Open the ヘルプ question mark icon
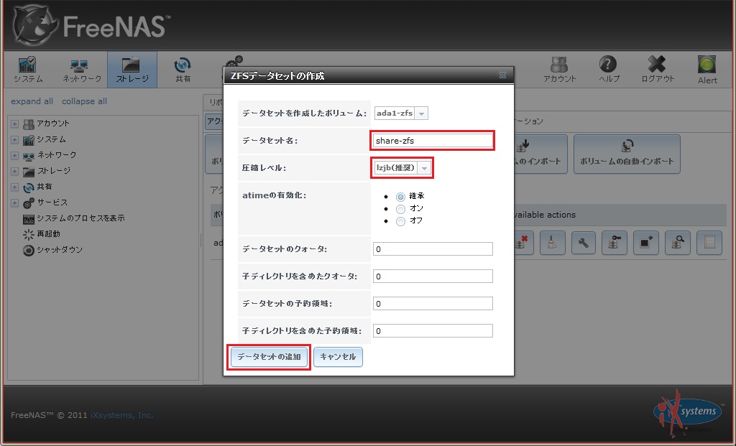The height and width of the screenshot is (446, 736). [609, 70]
